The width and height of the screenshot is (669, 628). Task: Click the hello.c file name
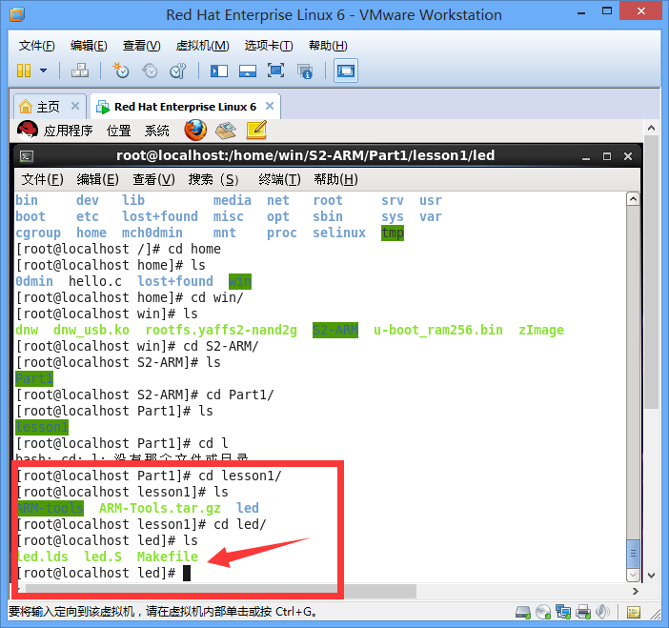95,281
